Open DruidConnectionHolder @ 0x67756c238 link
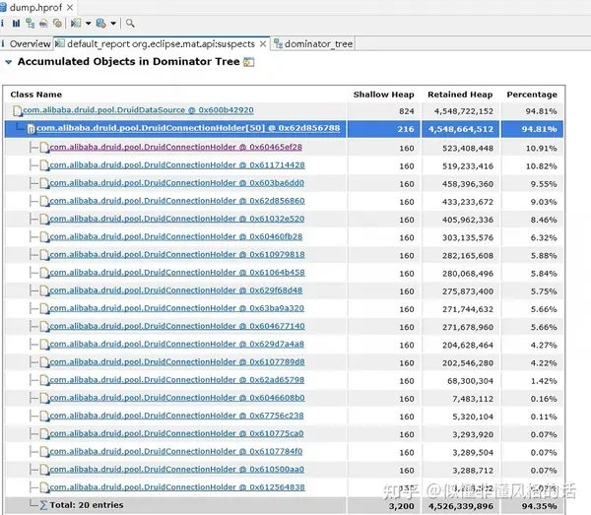The height and width of the screenshot is (515, 591). (176, 416)
